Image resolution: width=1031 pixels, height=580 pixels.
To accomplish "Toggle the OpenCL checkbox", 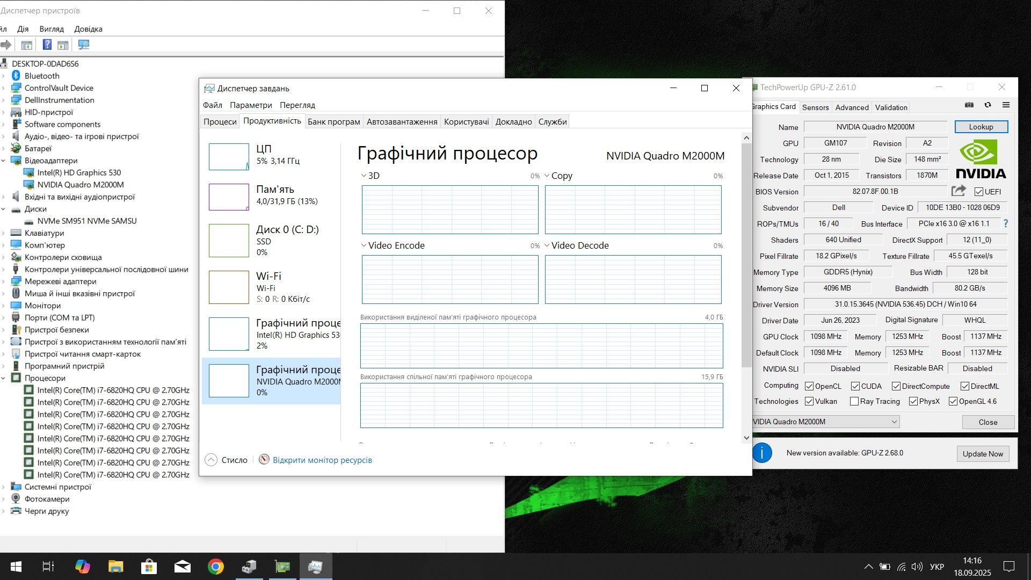I will tap(809, 386).
